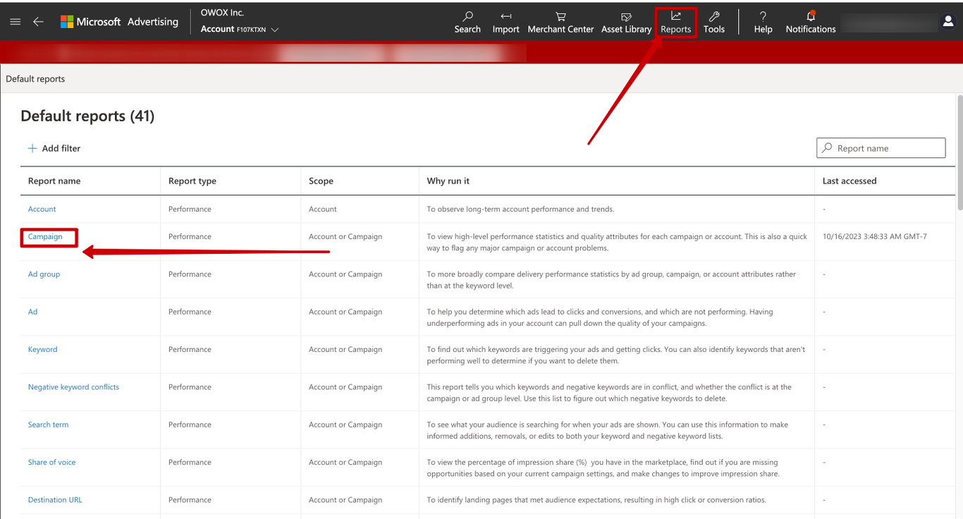Screen dimensions: 963x519
Task: Open the Destination URL report
Action: coord(55,500)
